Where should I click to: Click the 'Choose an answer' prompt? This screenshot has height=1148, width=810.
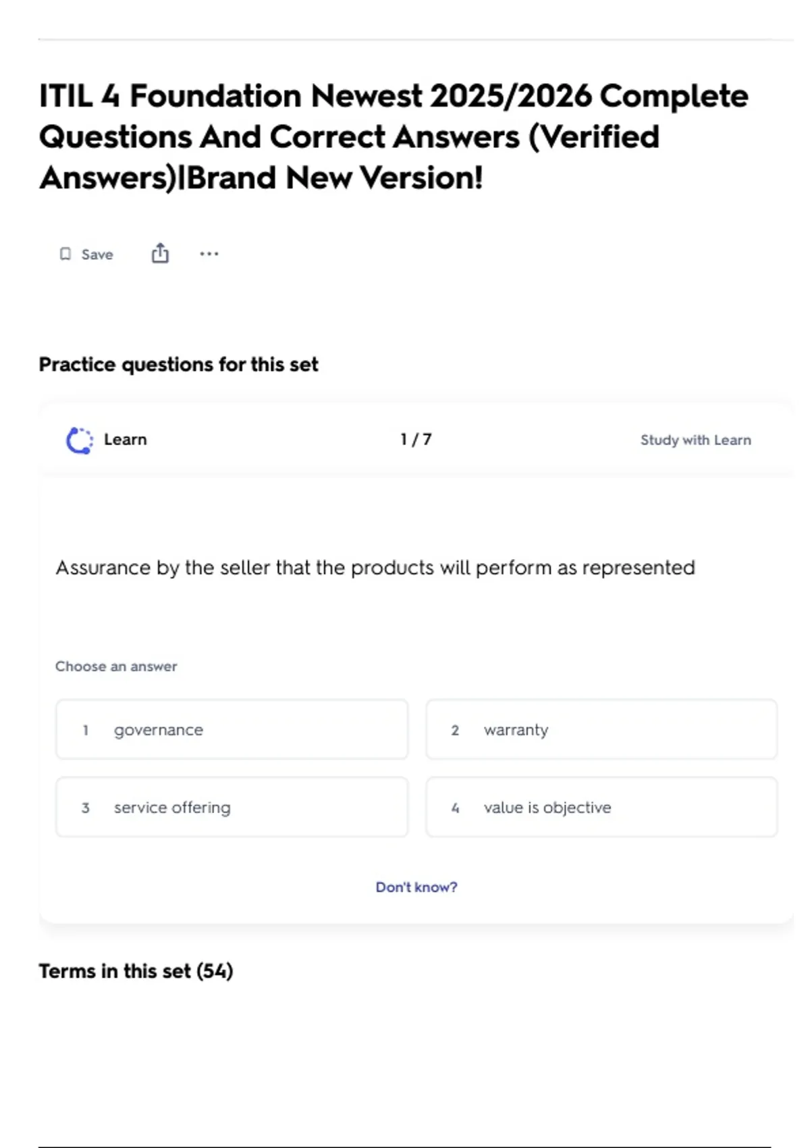(116, 667)
